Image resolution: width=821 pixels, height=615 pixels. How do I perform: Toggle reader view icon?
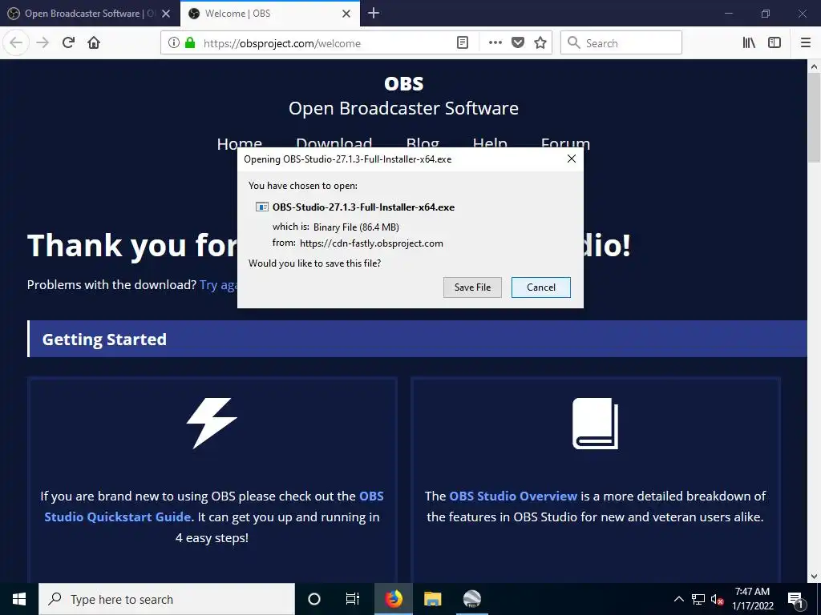coord(463,43)
